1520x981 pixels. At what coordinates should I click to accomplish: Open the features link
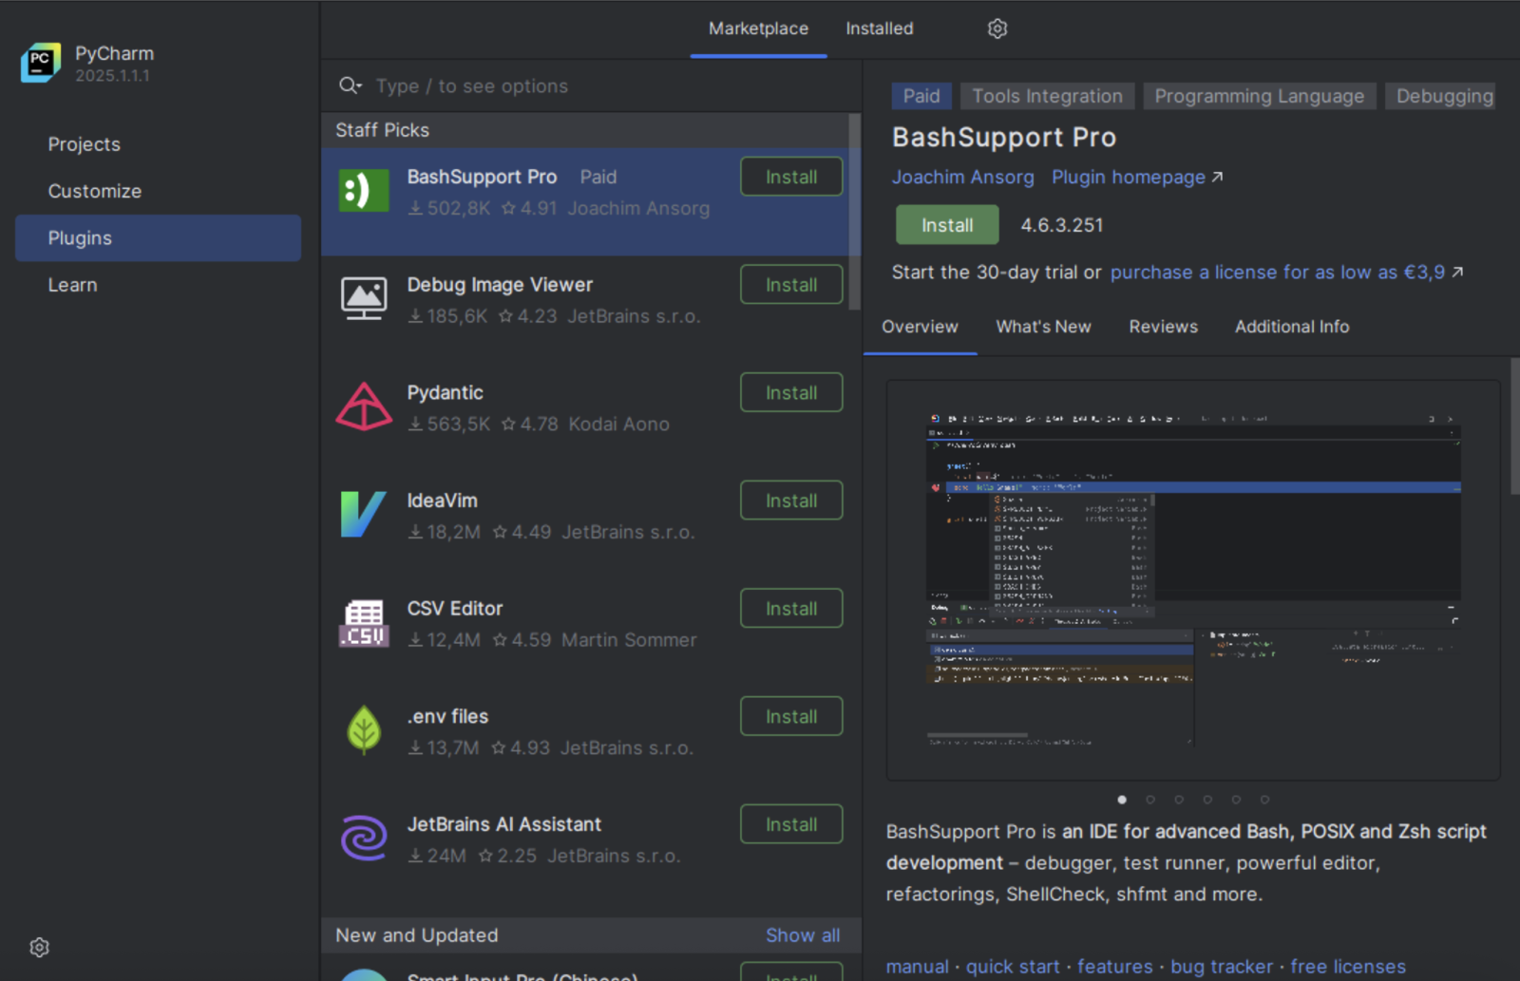pyautogui.click(x=1114, y=967)
